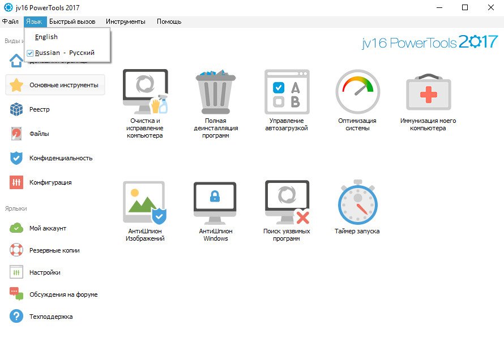This screenshot has height=363, width=504.
Task: Open the first-aid kit immunization icon
Action: coord(429,92)
